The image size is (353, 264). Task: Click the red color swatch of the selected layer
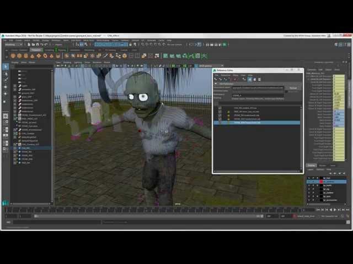click(322, 182)
